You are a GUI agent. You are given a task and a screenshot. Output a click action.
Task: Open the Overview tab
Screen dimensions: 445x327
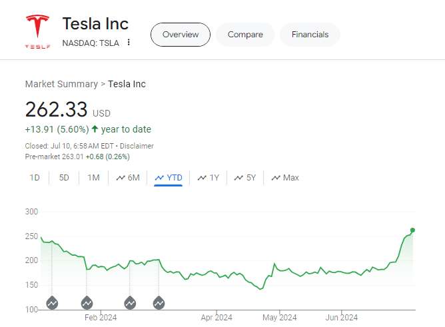point(181,35)
